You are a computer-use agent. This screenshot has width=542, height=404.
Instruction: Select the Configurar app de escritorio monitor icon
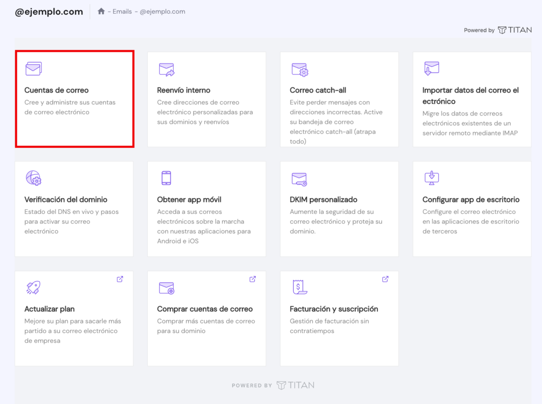(x=431, y=178)
